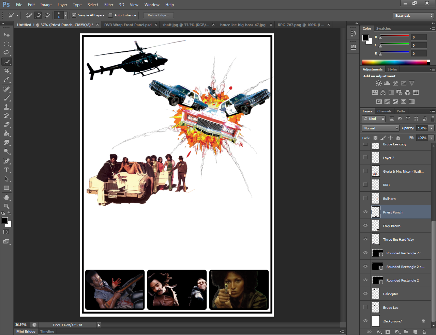
Task: Add a Levels adjustment
Action: [387, 83]
